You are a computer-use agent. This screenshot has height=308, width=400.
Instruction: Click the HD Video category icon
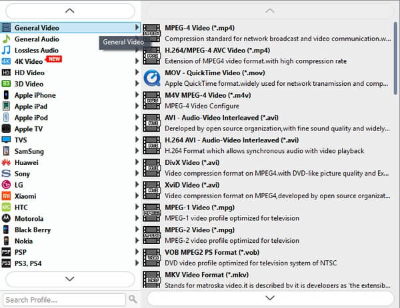click(6, 73)
